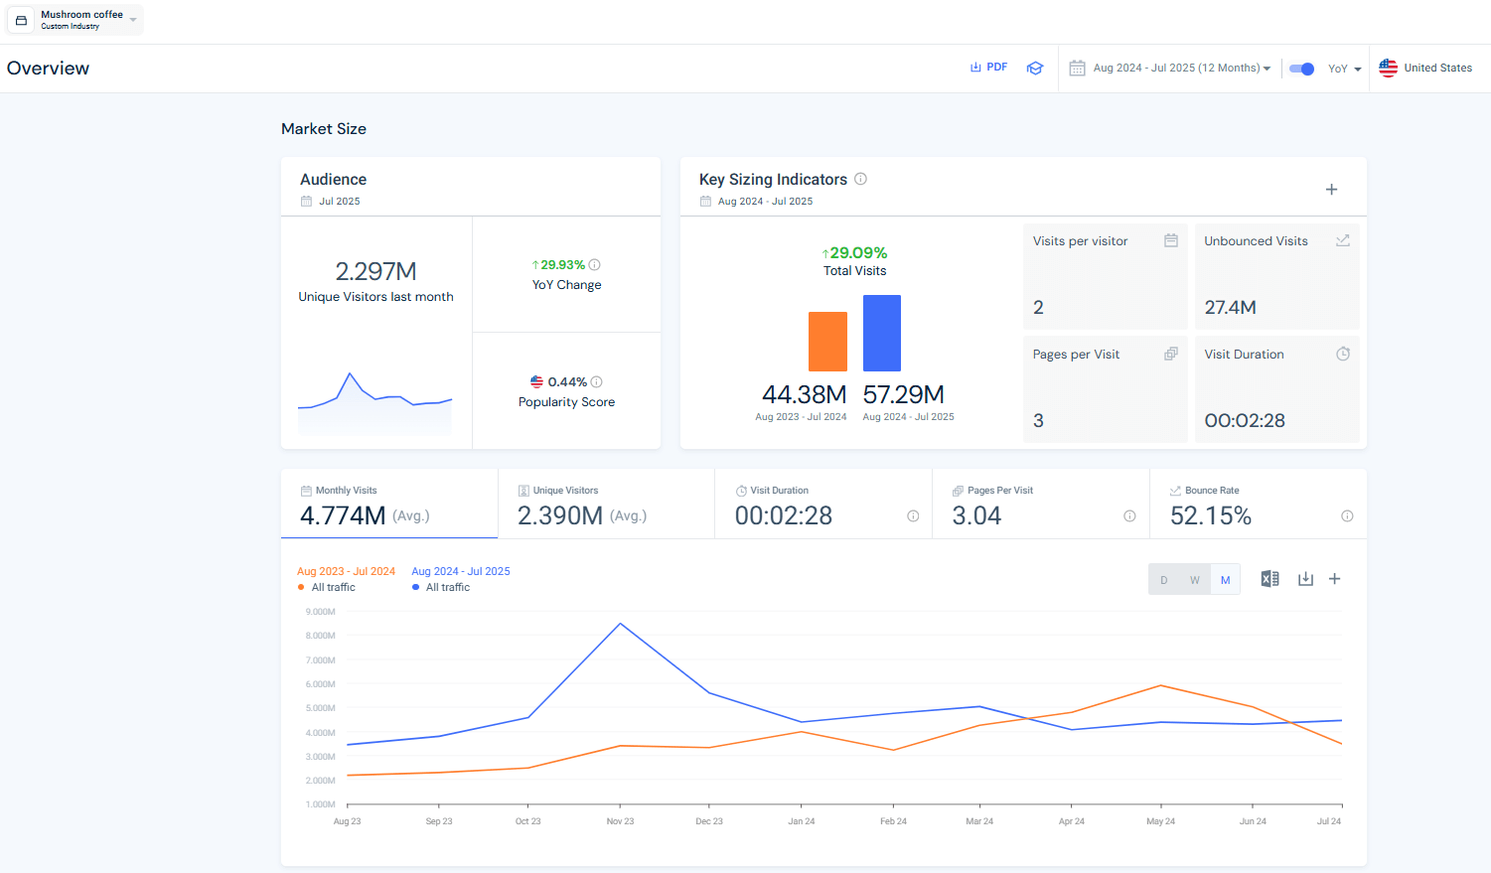Image resolution: width=1491 pixels, height=873 pixels.
Task: Click info icon next to Key Sizing Indicators
Action: click(x=861, y=179)
